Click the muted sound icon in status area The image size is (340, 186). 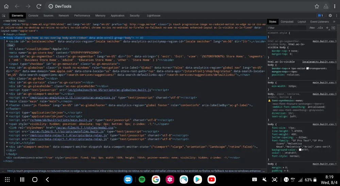pos(265,180)
